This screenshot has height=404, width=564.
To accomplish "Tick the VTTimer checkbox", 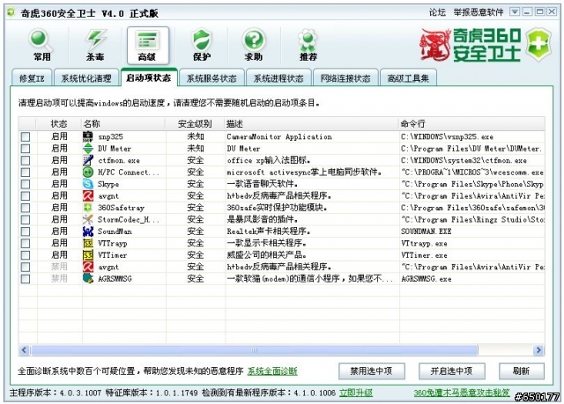I will 26,255.
